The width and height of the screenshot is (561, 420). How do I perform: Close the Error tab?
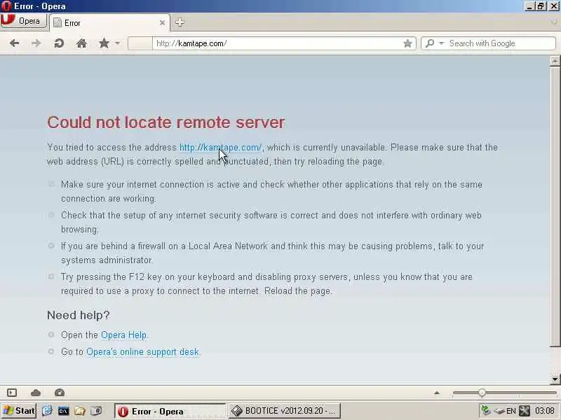(162, 23)
